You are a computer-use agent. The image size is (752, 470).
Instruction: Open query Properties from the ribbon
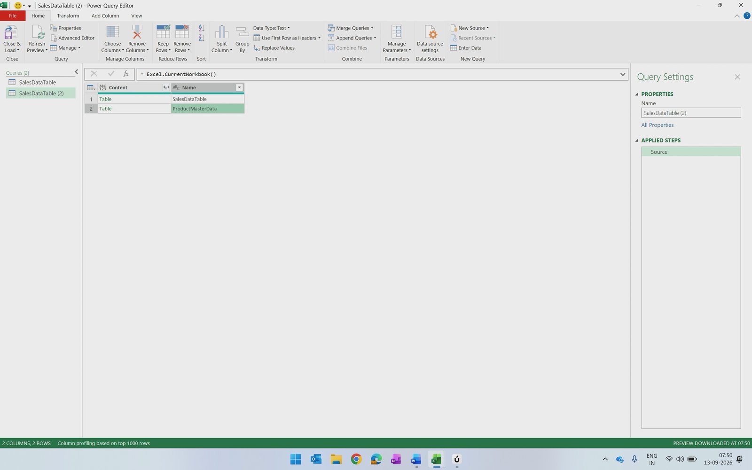[65, 28]
